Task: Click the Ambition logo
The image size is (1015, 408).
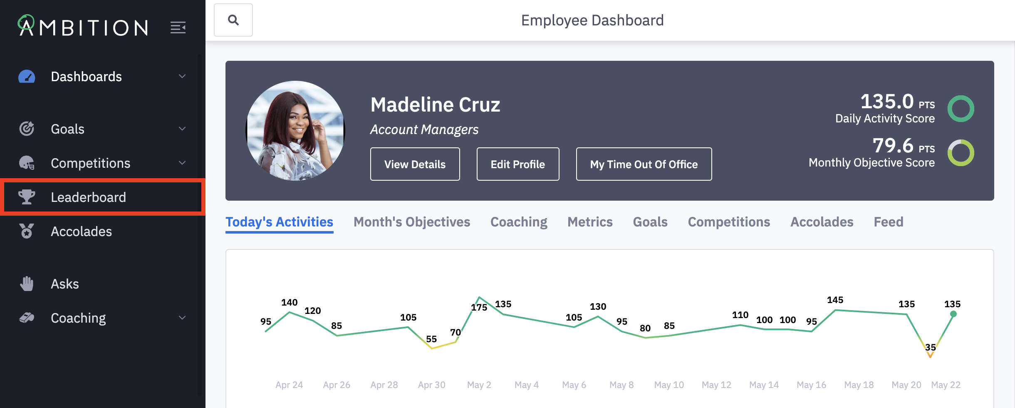Action: point(83,26)
